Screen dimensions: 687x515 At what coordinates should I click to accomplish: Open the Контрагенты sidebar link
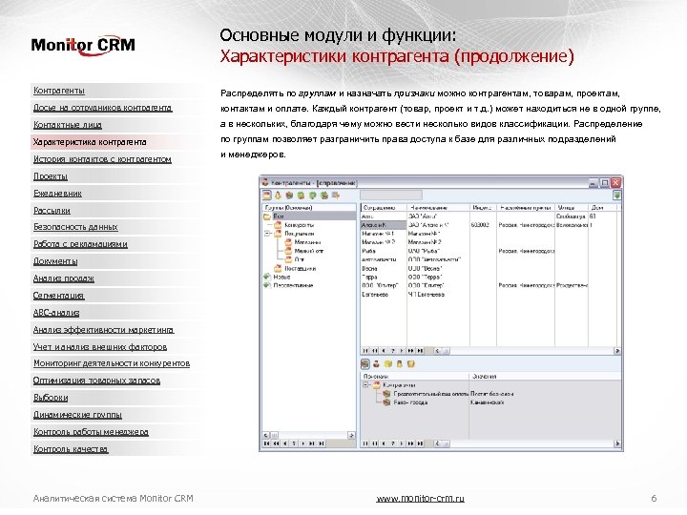point(59,91)
